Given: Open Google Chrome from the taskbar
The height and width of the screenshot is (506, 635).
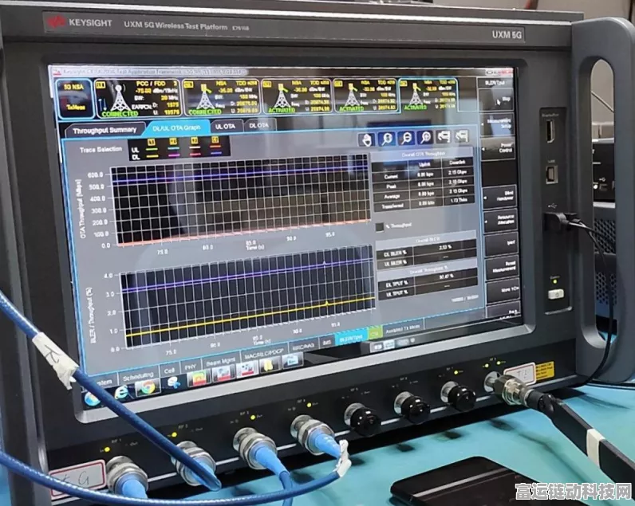Looking at the screenshot, I should coord(147,387).
